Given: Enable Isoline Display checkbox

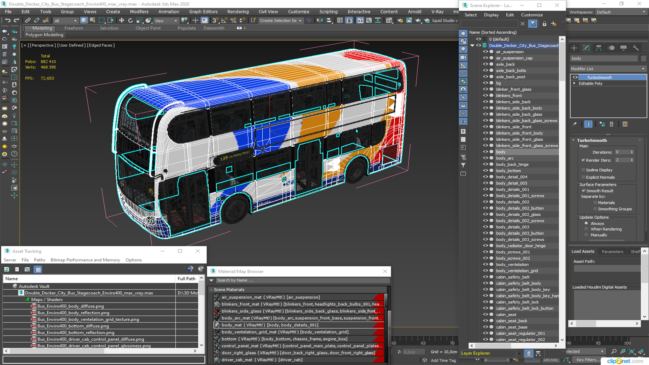Looking at the screenshot, I should (x=583, y=170).
